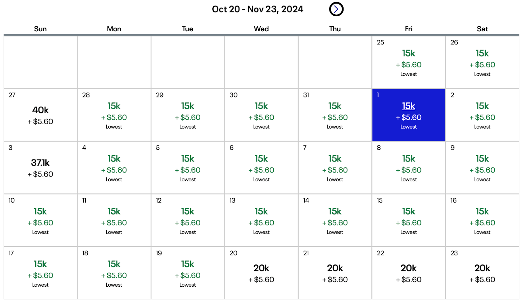
Task: Select Wednesday October 30 fare cell
Action: pos(261,115)
